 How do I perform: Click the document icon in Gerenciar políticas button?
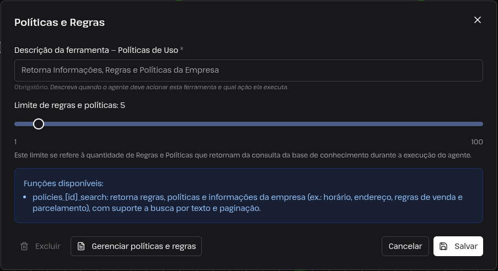[81, 246]
